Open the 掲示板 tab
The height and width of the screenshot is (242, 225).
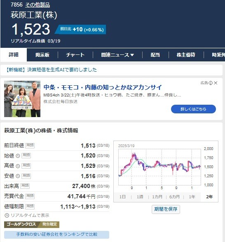42,55
